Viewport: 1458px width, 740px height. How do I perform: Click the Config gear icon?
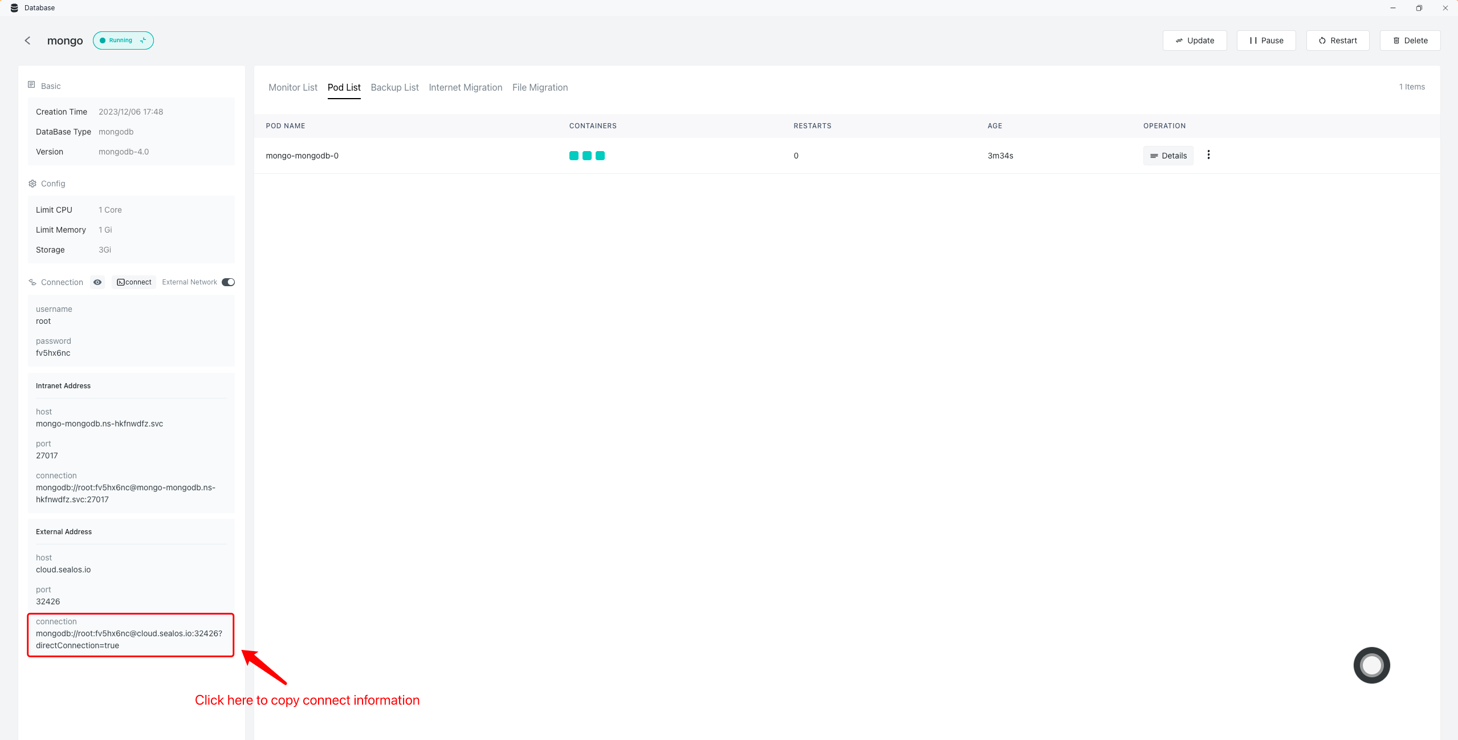(32, 184)
